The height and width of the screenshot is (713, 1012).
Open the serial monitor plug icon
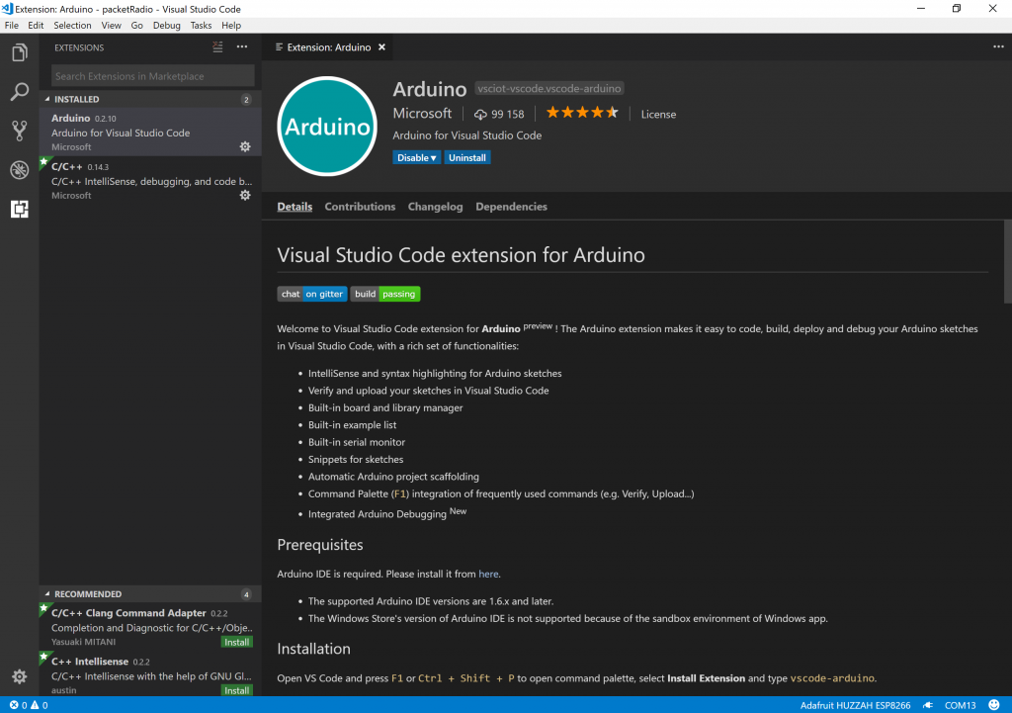pyautogui.click(x=927, y=705)
